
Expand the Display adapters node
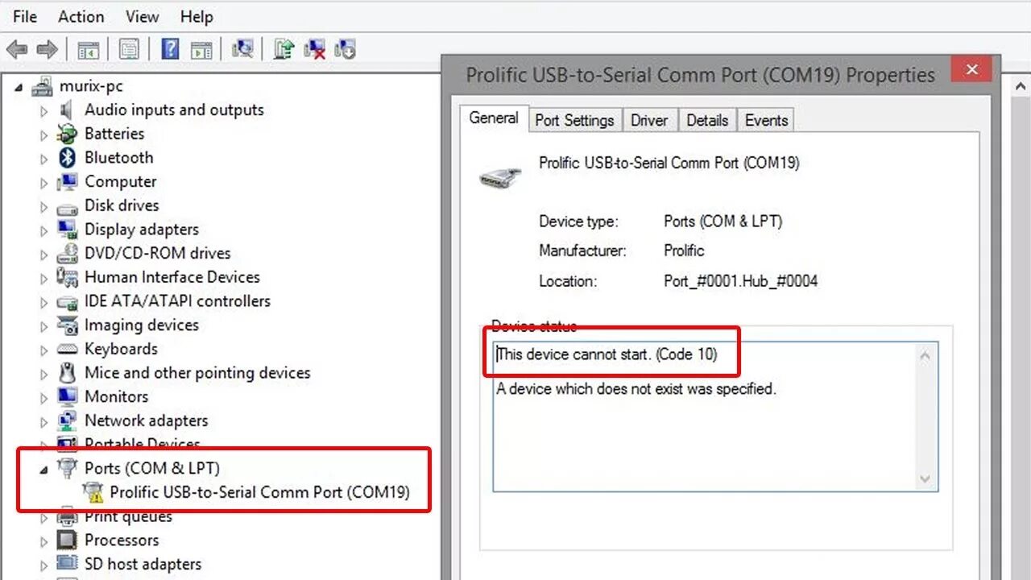coord(44,230)
